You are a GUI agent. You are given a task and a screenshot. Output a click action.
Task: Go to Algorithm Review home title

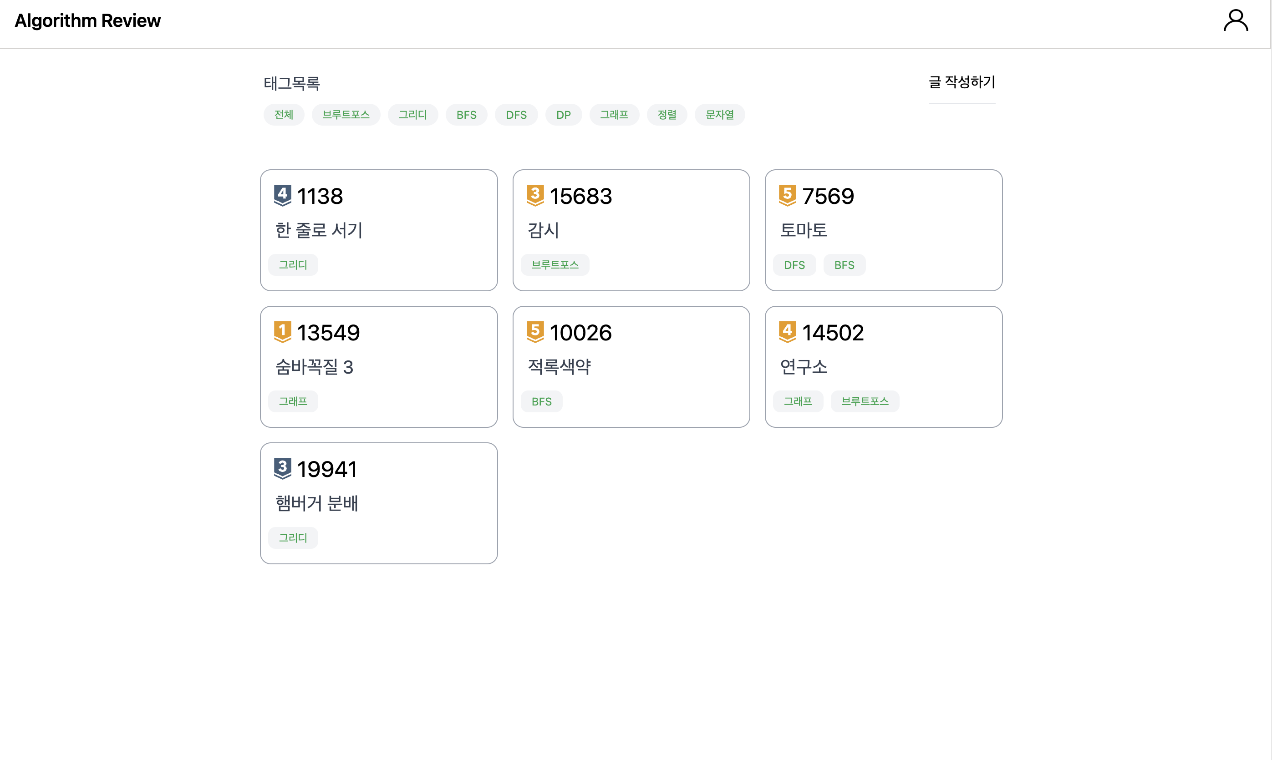87,21
